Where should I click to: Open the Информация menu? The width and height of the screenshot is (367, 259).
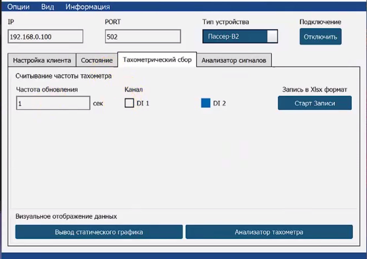(88, 6)
